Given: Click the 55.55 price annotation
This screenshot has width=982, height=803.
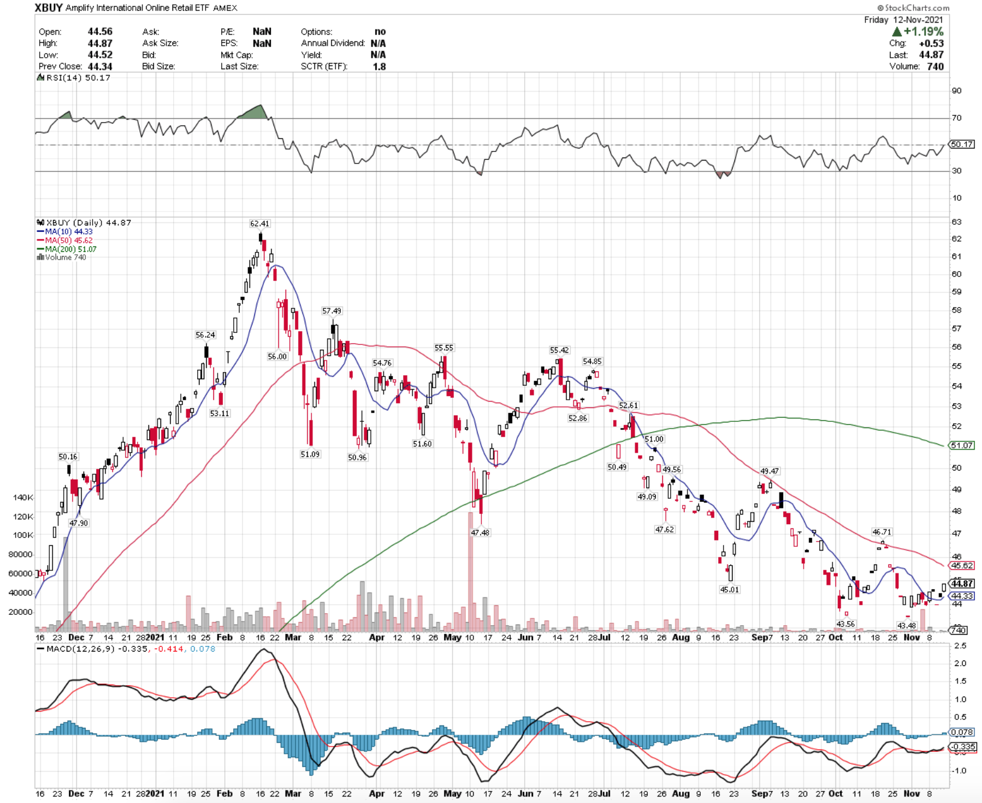Looking at the screenshot, I should pyautogui.click(x=444, y=348).
